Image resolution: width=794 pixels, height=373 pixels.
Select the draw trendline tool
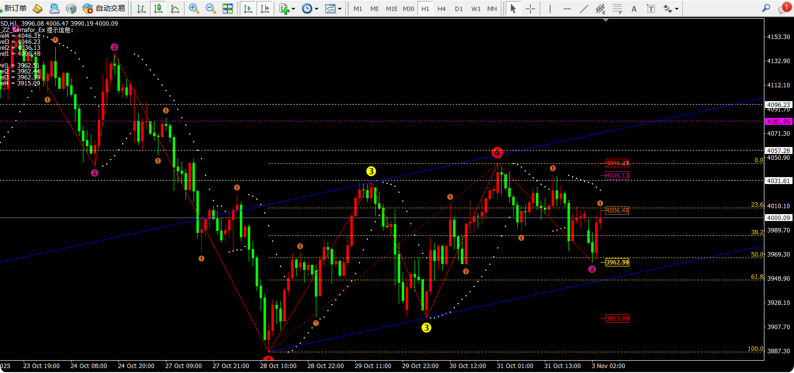tap(584, 8)
